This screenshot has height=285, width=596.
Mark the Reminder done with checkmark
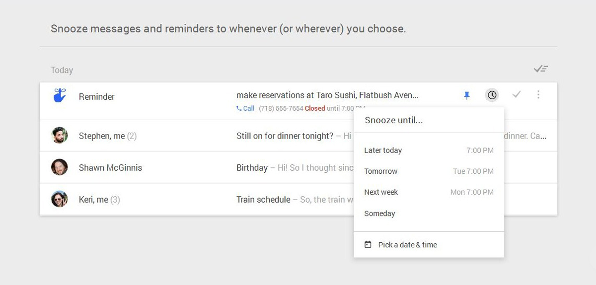pyautogui.click(x=517, y=94)
